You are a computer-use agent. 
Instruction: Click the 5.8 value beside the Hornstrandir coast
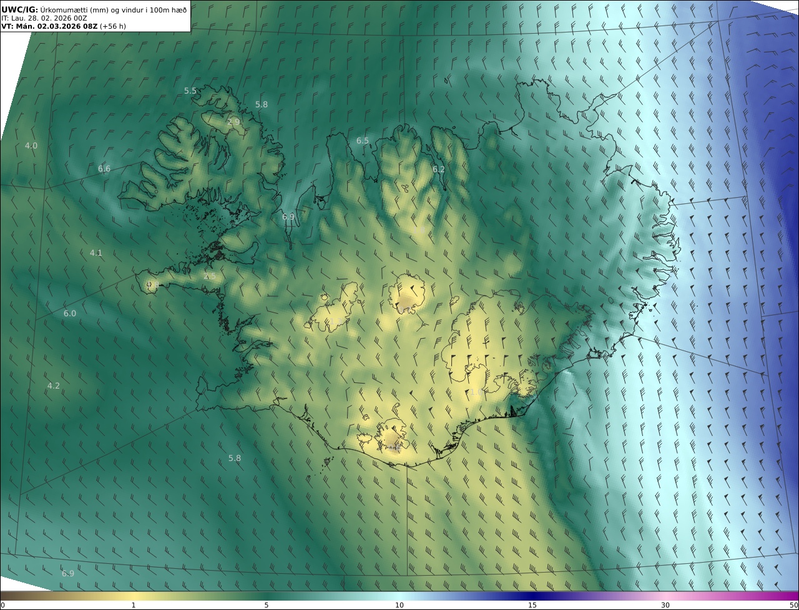click(262, 105)
